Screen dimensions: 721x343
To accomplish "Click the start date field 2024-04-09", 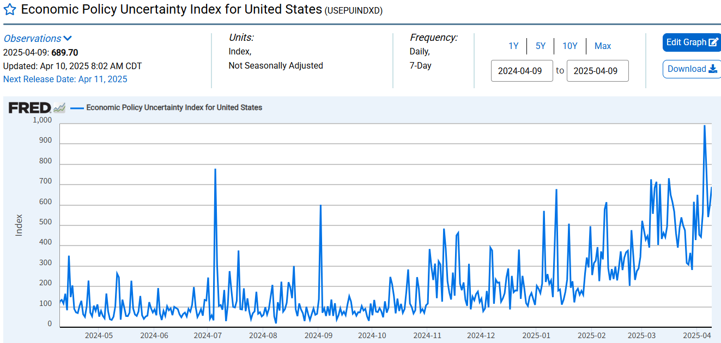I will pyautogui.click(x=522, y=71).
